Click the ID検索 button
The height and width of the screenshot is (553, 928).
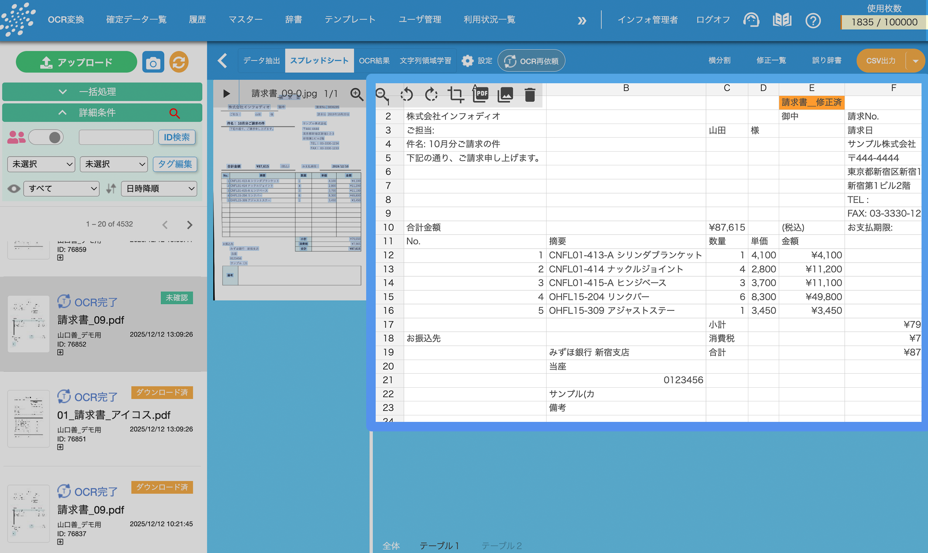click(177, 137)
